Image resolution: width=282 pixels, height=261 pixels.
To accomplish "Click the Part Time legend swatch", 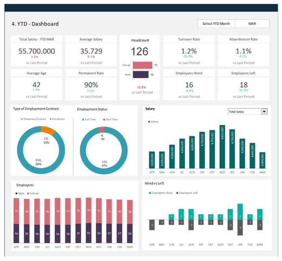I will tap(104, 119).
